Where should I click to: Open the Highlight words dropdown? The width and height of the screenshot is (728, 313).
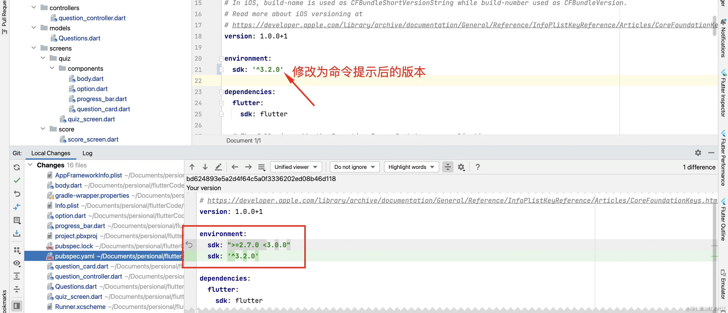click(411, 167)
